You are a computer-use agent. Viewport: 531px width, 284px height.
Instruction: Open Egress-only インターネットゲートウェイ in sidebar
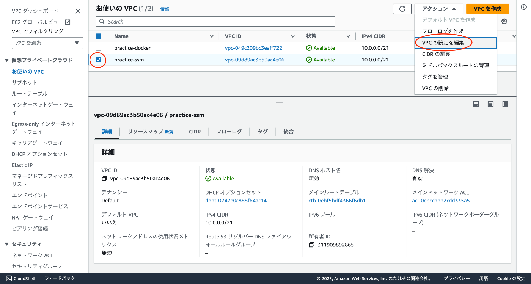tap(44, 128)
